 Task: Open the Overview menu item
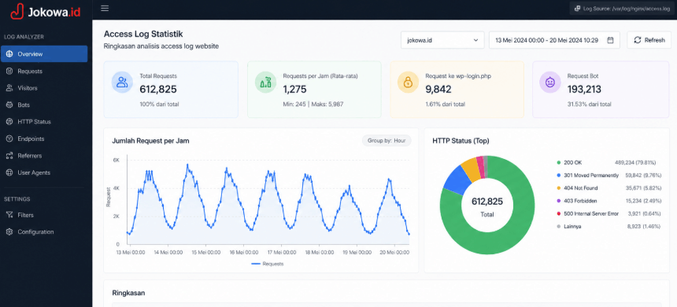44,54
